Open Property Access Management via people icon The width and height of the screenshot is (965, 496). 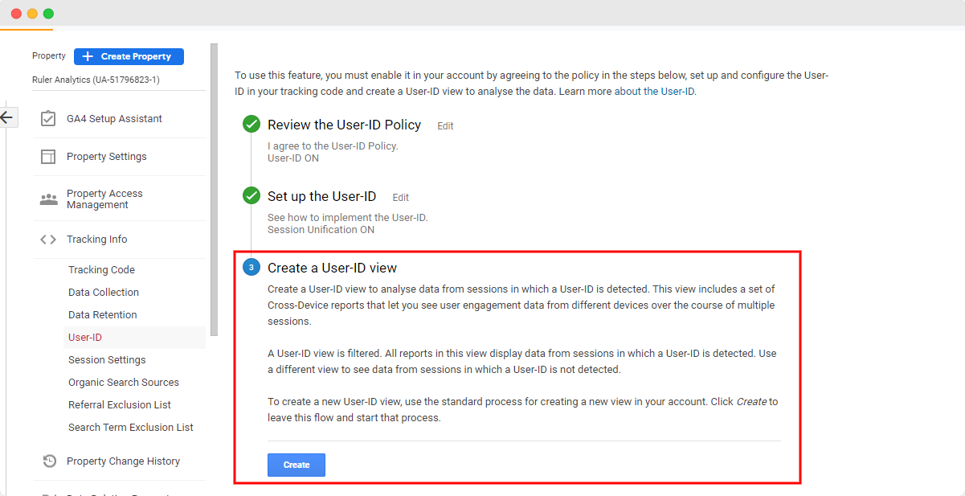click(x=49, y=198)
